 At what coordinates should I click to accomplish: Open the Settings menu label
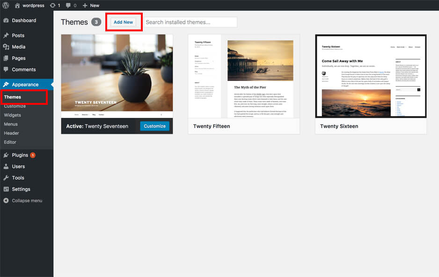pyautogui.click(x=21, y=189)
